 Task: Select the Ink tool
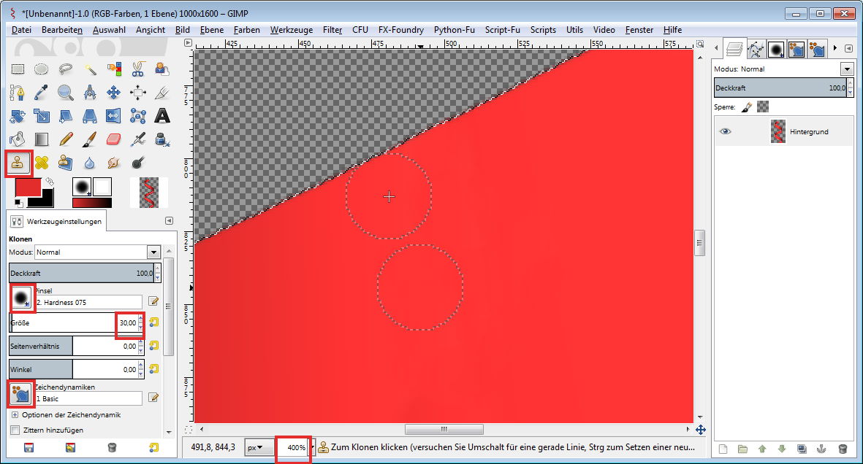(x=161, y=139)
